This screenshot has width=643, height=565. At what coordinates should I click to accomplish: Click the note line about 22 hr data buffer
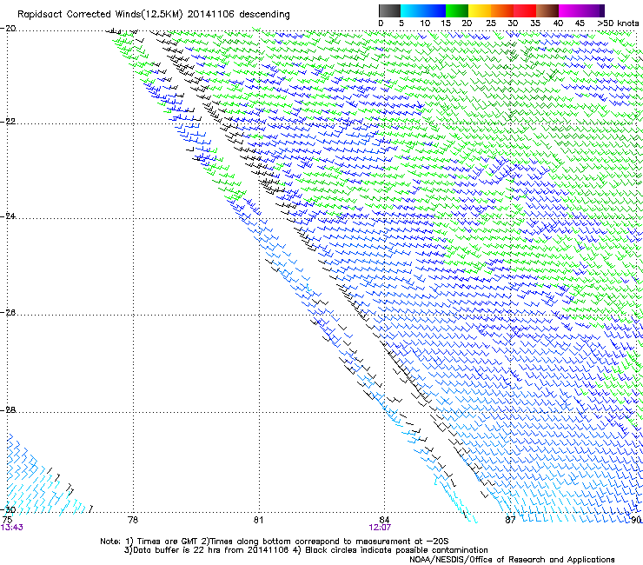coord(306,550)
